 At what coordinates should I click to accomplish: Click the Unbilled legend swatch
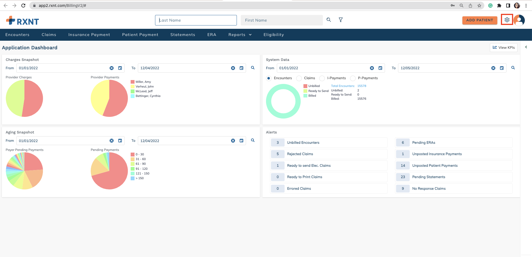[305, 86]
